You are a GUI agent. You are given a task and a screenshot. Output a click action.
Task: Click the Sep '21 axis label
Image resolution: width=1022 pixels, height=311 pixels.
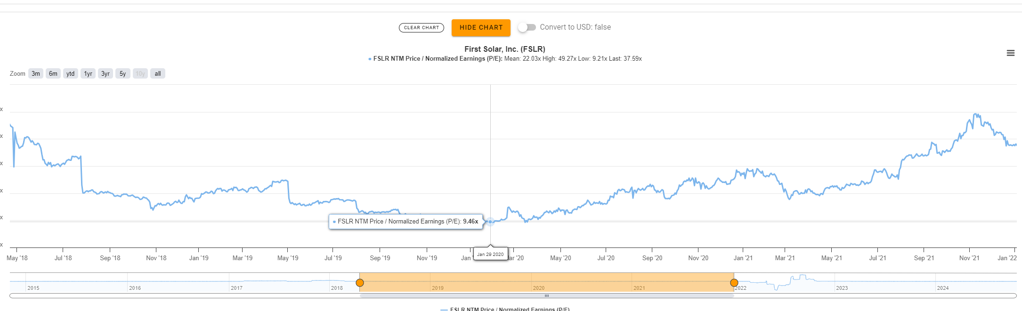pos(924,258)
